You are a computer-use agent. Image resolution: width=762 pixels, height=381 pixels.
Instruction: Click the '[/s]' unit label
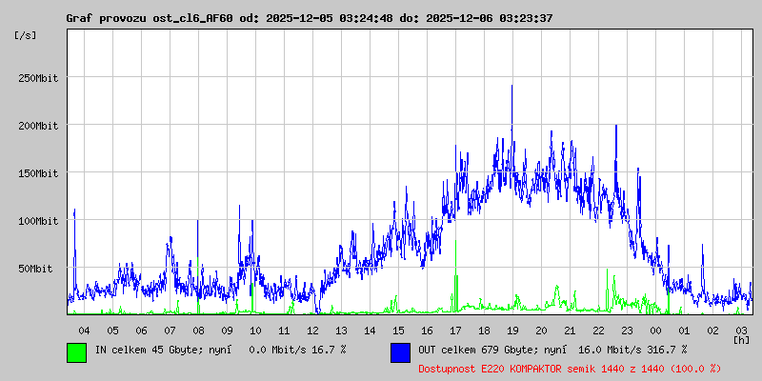[x=26, y=35]
